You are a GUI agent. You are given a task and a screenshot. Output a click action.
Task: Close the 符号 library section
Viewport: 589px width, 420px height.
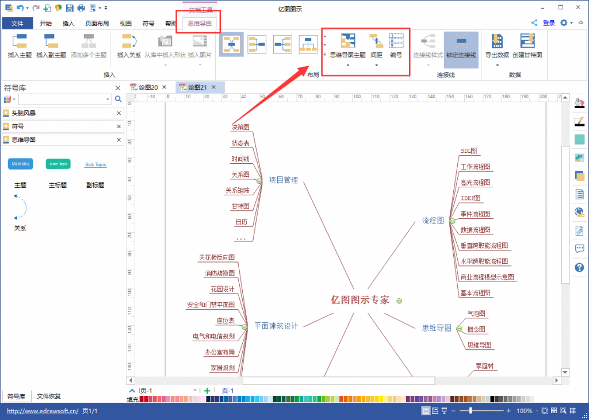[x=118, y=126]
